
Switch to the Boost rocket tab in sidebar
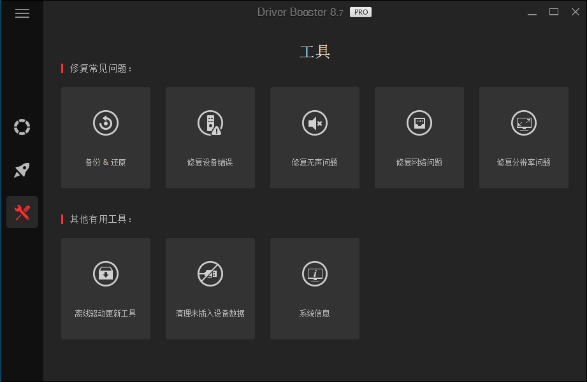[x=22, y=170]
